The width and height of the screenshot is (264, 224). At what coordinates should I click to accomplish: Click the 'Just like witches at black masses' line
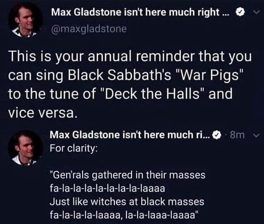coord(127,202)
